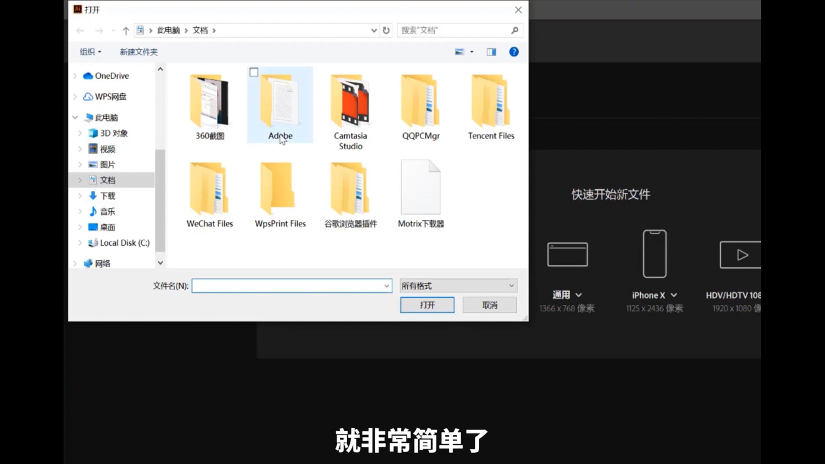The height and width of the screenshot is (464, 825).
Task: Collapse the 此电脑 tree node
Action: (75, 117)
